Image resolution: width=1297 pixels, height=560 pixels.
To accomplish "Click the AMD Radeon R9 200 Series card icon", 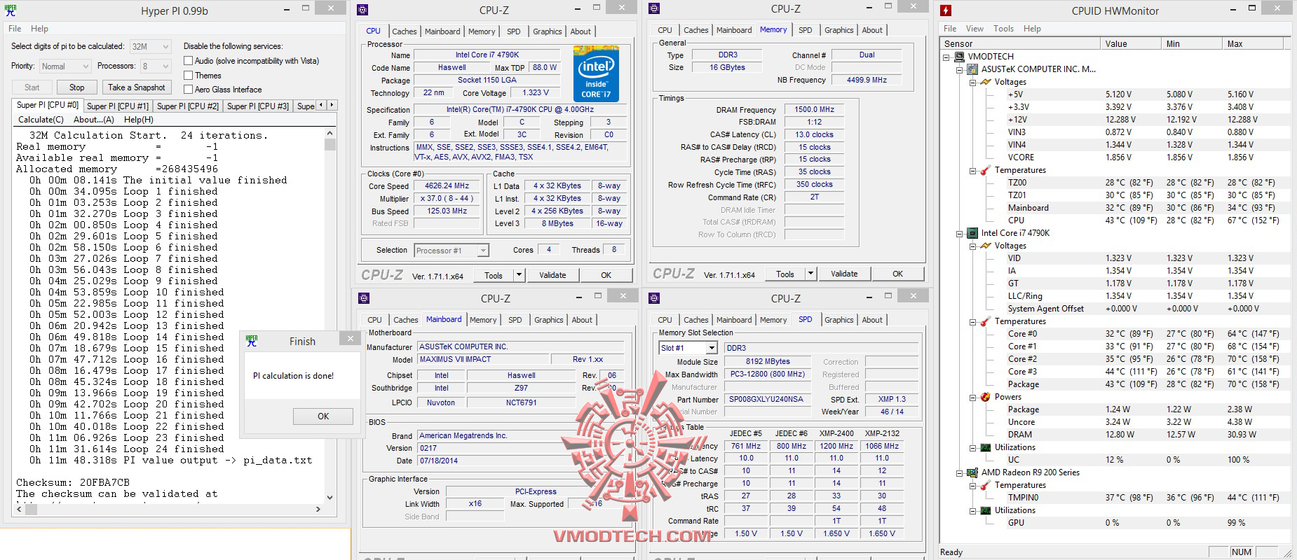I will click(972, 472).
